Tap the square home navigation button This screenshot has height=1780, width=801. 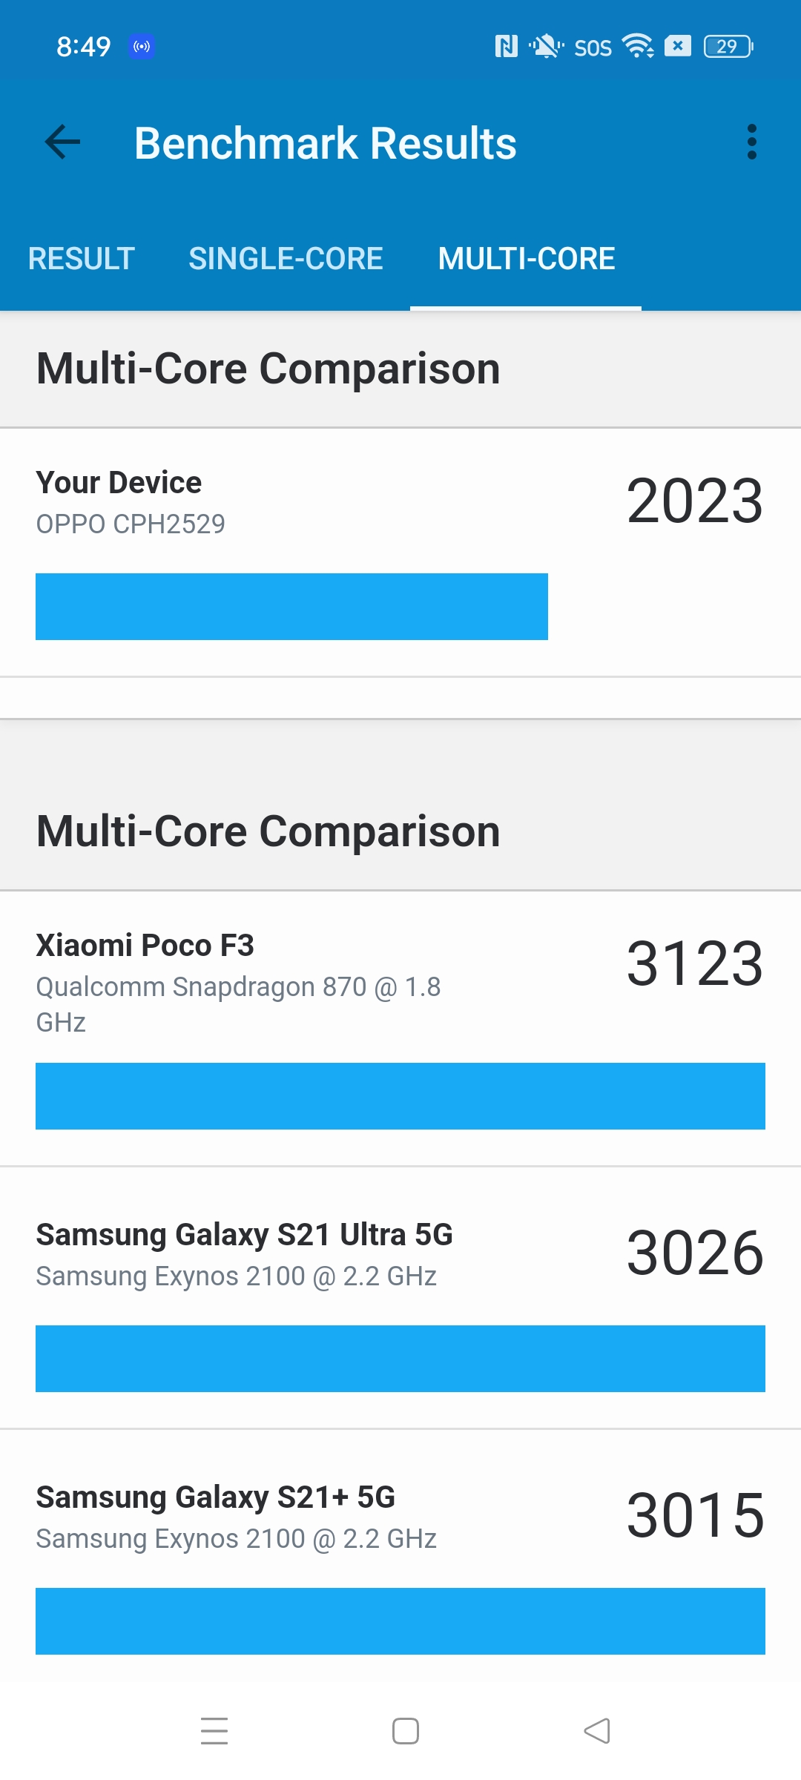406,1730
